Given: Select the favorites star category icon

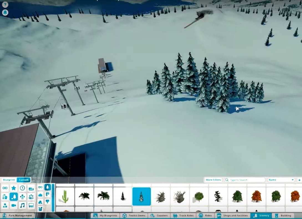Looking at the screenshot, I should pyautogui.click(x=14, y=188).
